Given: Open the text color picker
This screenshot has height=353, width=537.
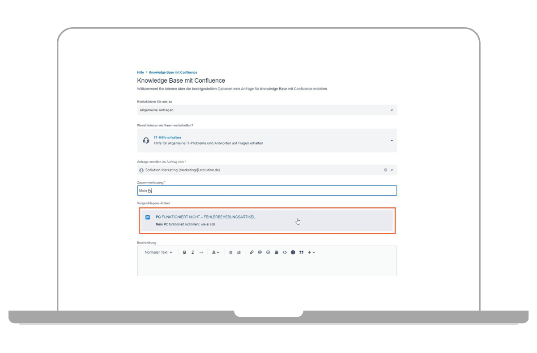Looking at the screenshot, I should pos(215,252).
